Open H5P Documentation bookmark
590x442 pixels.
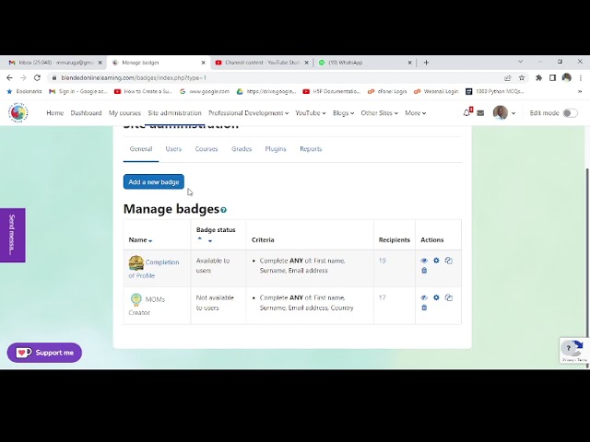(x=332, y=91)
